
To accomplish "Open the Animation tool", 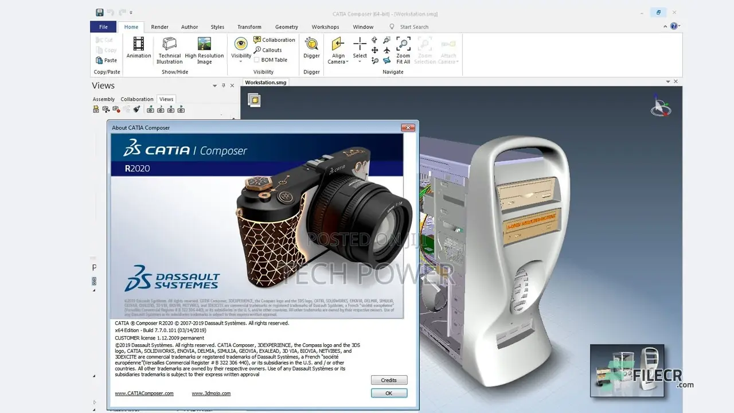I will pyautogui.click(x=139, y=48).
